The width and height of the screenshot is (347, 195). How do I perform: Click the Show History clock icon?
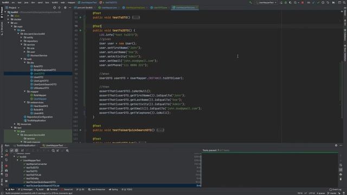tap(323, 3)
